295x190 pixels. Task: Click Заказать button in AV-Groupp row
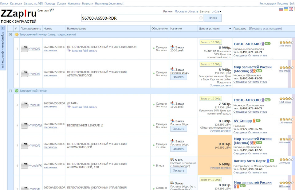point(179,129)
